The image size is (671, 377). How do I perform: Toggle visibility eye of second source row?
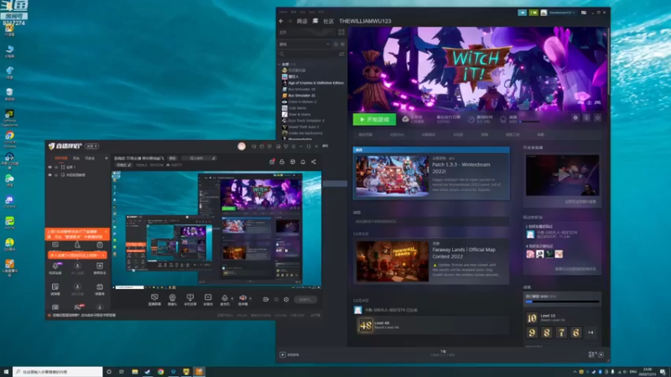click(x=50, y=175)
